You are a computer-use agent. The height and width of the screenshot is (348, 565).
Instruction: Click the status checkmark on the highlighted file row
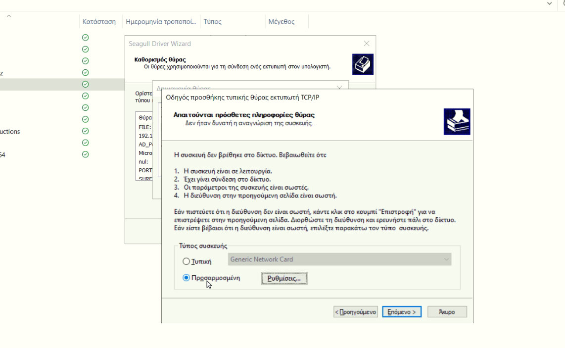click(x=86, y=84)
